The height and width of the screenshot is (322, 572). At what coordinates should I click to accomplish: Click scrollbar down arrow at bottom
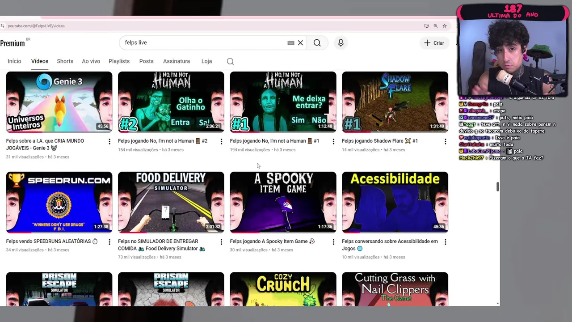pyautogui.click(x=497, y=304)
